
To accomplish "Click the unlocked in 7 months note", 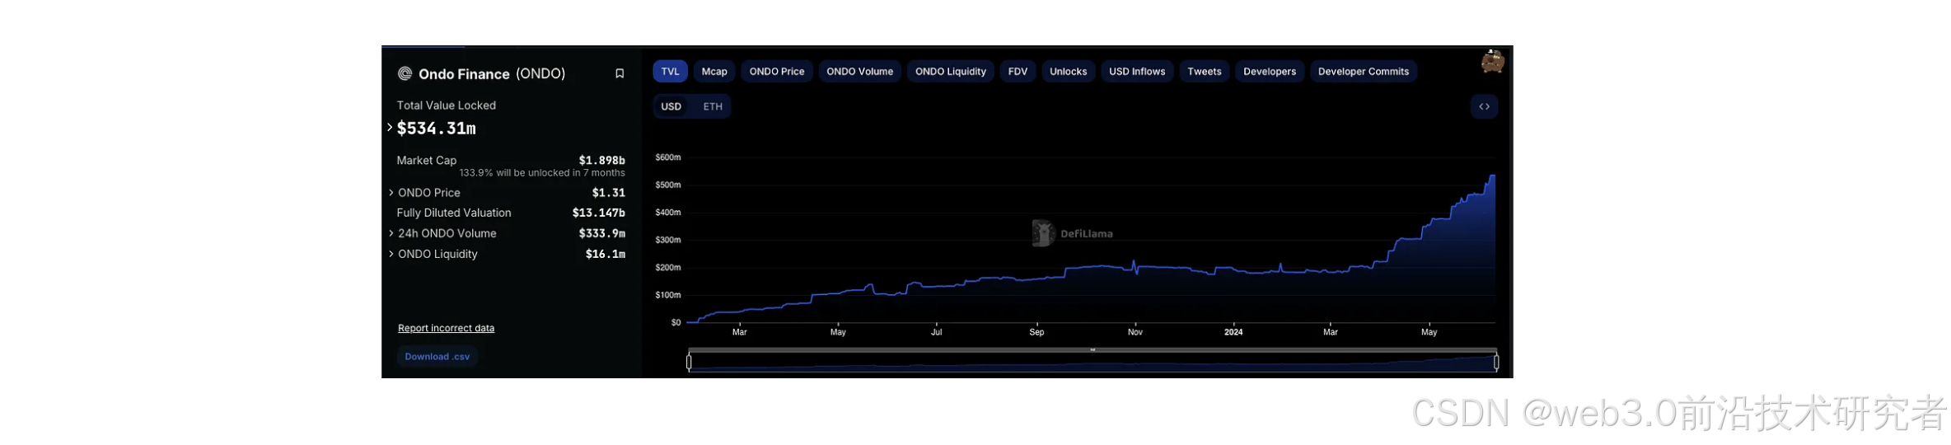I will click(542, 173).
